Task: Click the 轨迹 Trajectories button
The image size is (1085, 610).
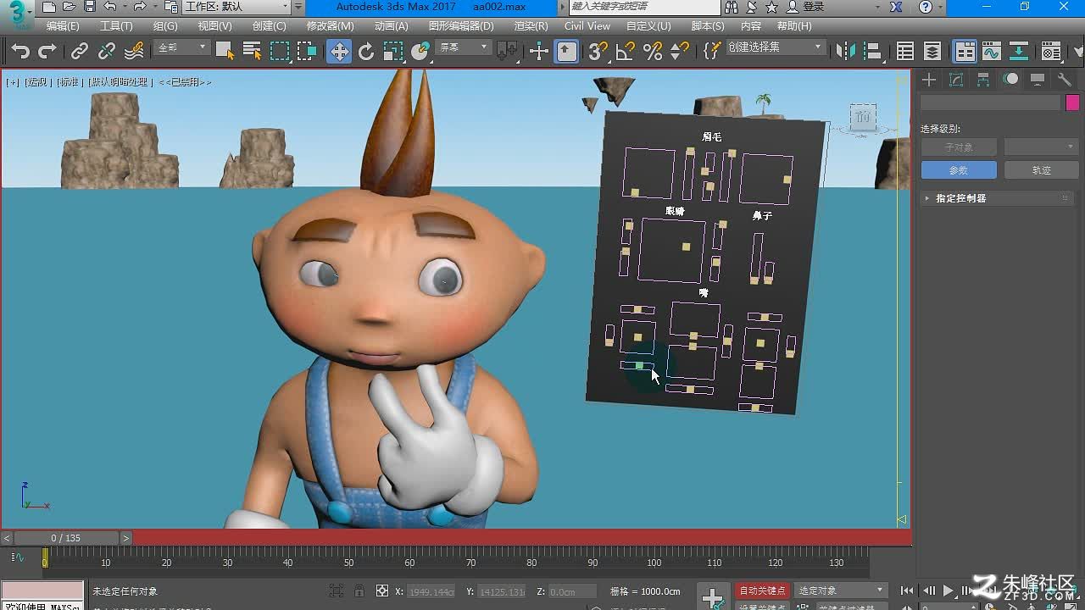Action: (1041, 170)
